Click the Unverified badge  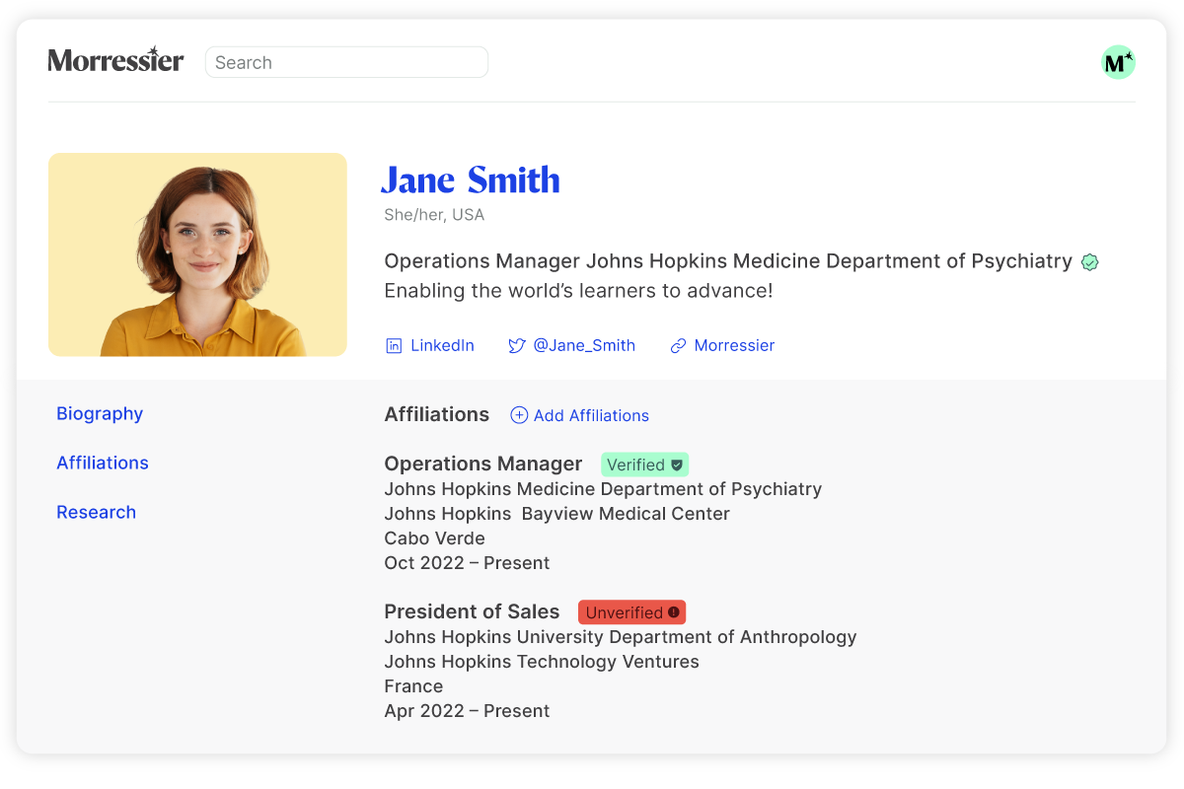click(x=631, y=612)
